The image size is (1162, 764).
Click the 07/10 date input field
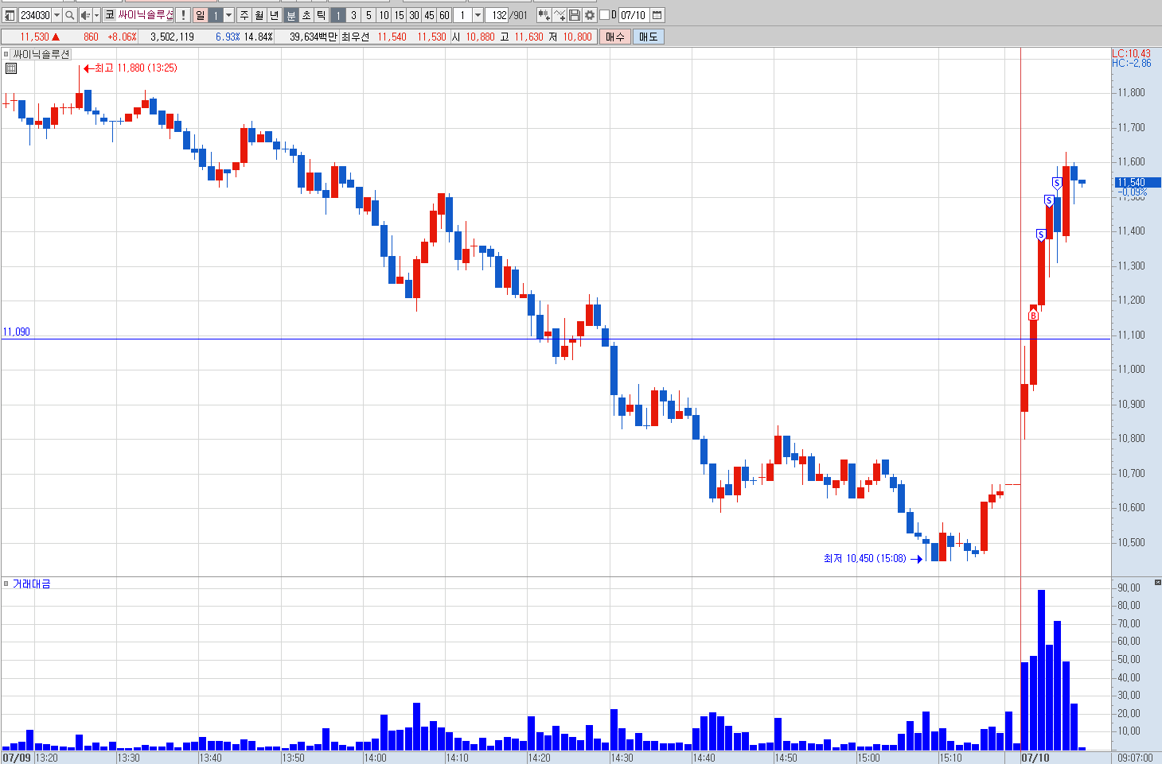point(634,15)
